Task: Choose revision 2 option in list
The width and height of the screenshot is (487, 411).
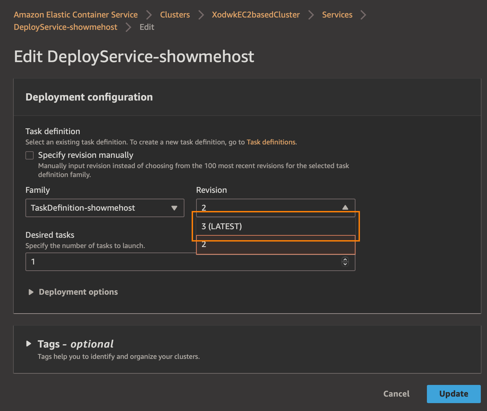Action: (275, 245)
